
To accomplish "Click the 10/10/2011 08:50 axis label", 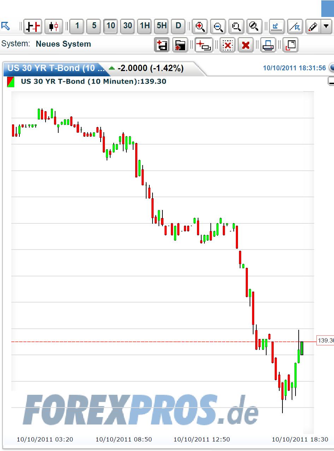I will click(x=124, y=439).
